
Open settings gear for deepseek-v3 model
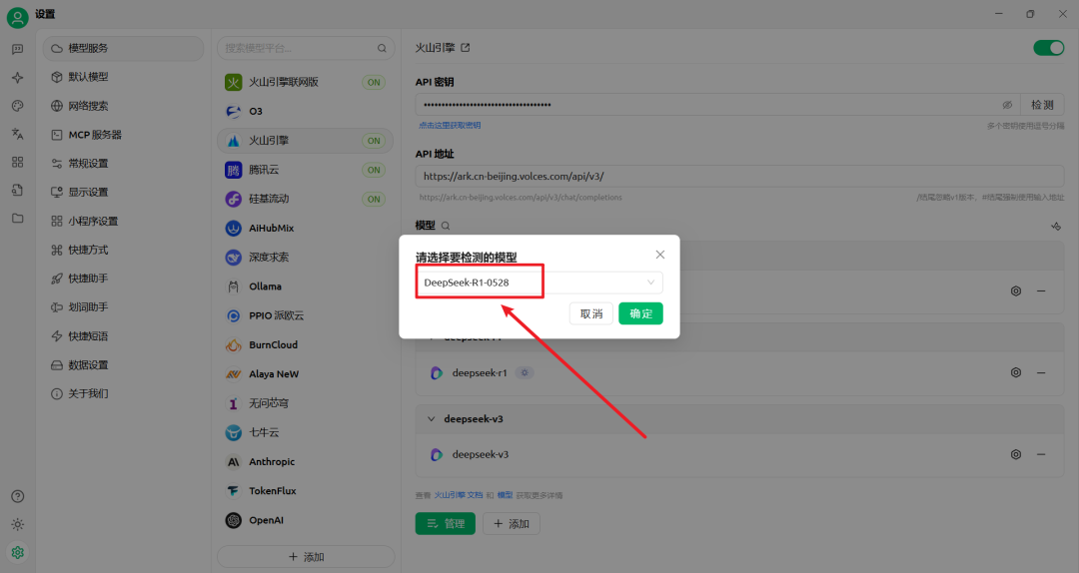click(x=1016, y=454)
